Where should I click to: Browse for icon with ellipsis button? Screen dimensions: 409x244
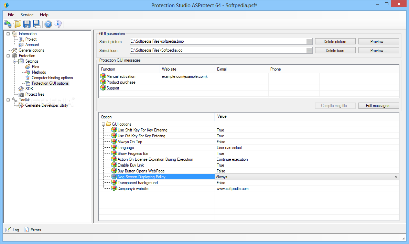pos(309,50)
